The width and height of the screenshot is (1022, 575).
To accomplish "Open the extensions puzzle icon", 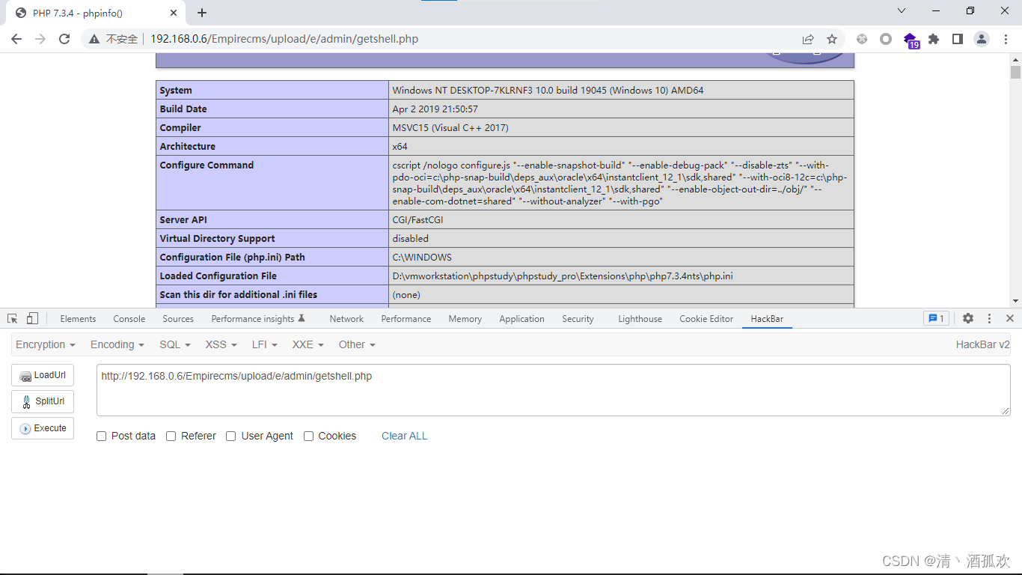I will coord(934,39).
